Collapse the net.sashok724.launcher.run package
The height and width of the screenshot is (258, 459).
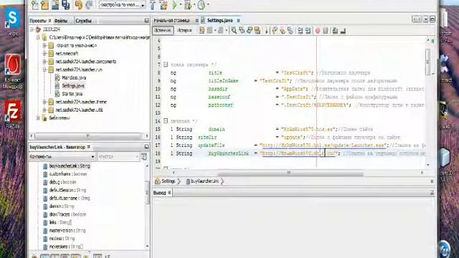pyautogui.click(x=44, y=70)
